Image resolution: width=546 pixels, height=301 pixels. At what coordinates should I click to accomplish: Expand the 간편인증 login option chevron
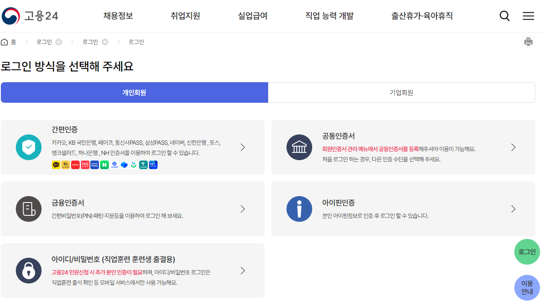tap(242, 147)
